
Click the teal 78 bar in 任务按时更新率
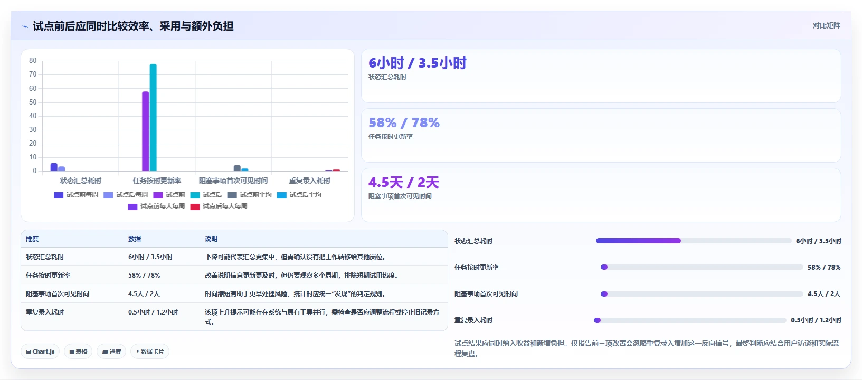pos(153,117)
